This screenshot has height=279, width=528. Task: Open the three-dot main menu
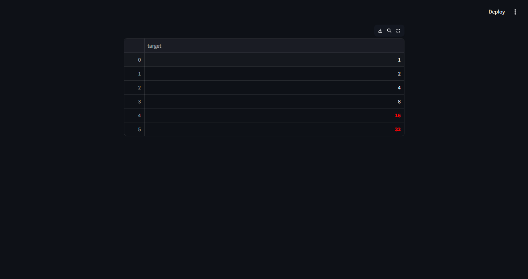[x=515, y=12]
